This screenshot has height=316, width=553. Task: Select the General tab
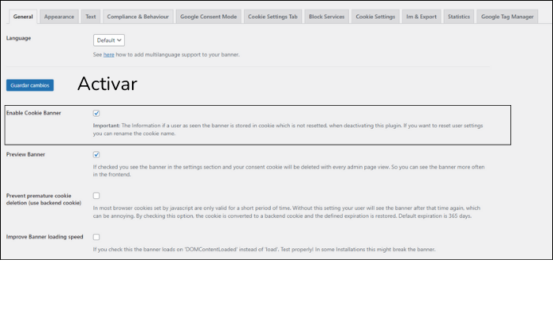click(23, 16)
